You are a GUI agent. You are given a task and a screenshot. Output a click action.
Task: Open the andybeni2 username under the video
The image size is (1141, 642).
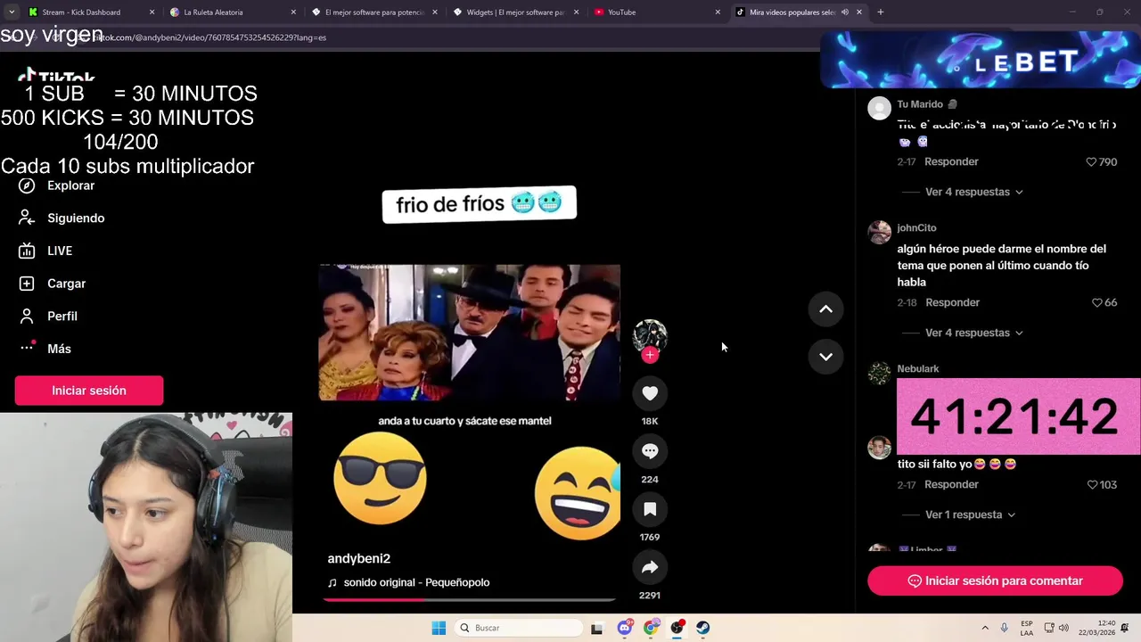[x=359, y=558]
